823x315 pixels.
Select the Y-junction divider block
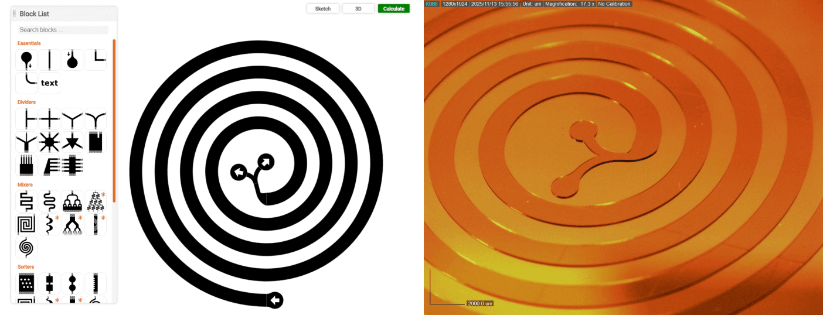72,119
